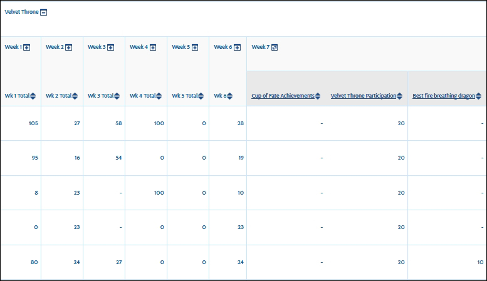Click the Week 4 header label
This screenshot has height=281, width=487.
[x=139, y=47]
